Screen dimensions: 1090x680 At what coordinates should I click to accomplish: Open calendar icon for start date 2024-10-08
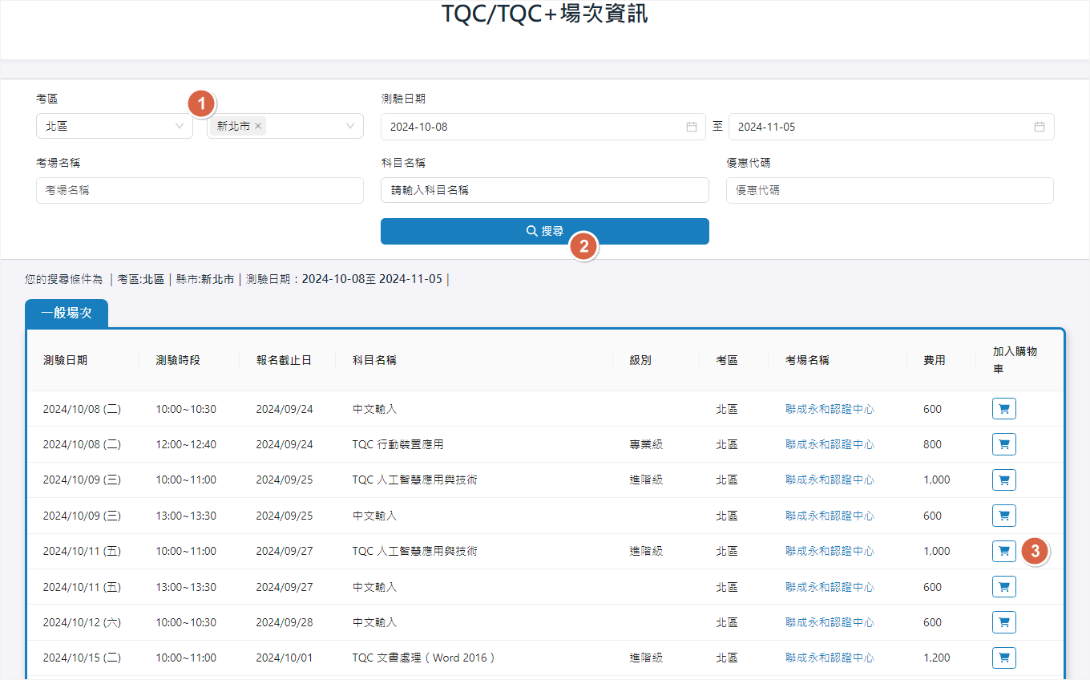coord(692,127)
